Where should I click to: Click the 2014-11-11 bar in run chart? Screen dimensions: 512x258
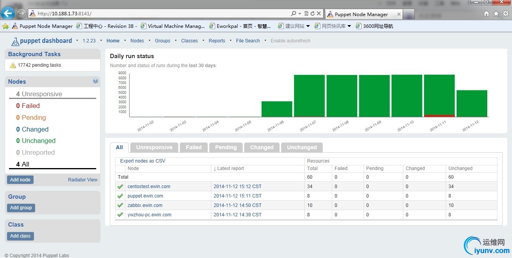tap(439, 96)
